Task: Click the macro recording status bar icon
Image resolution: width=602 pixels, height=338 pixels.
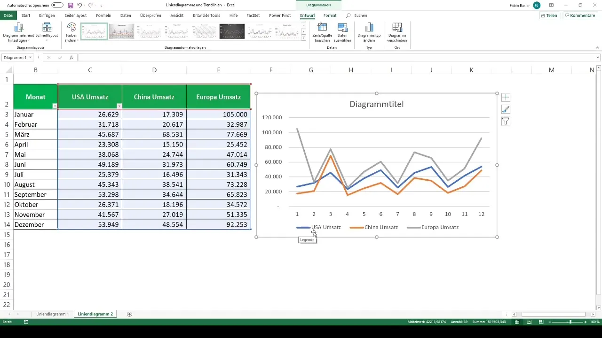Action: (26, 322)
